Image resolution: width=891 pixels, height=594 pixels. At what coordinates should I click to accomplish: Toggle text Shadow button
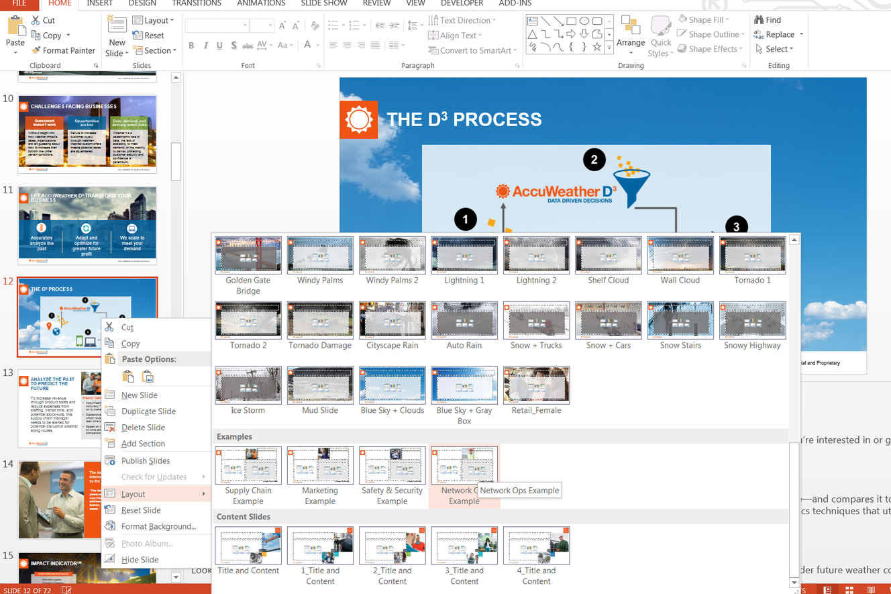[x=233, y=46]
